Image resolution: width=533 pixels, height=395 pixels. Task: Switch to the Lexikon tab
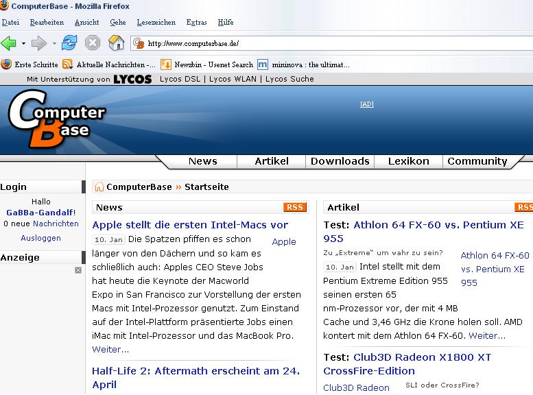click(x=409, y=161)
